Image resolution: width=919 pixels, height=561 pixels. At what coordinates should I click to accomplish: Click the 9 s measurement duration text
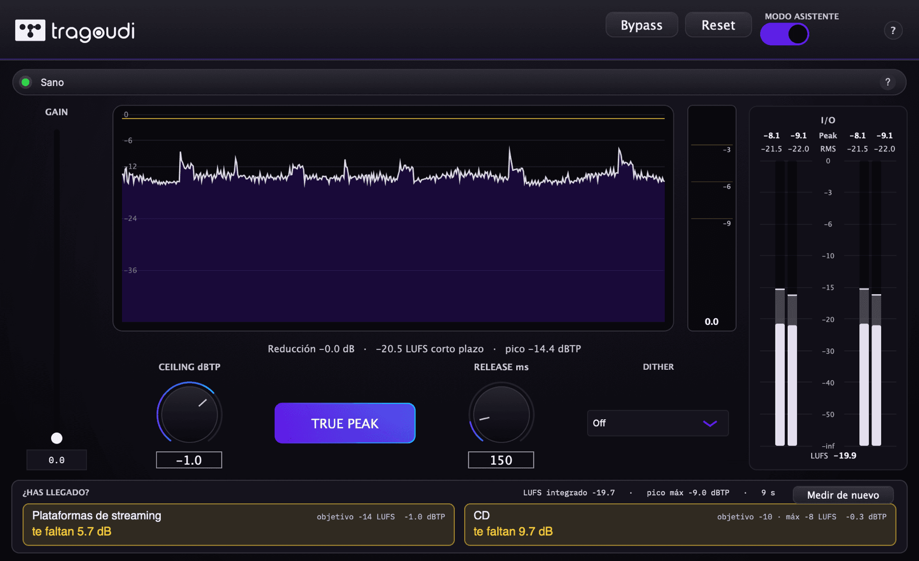[768, 493]
